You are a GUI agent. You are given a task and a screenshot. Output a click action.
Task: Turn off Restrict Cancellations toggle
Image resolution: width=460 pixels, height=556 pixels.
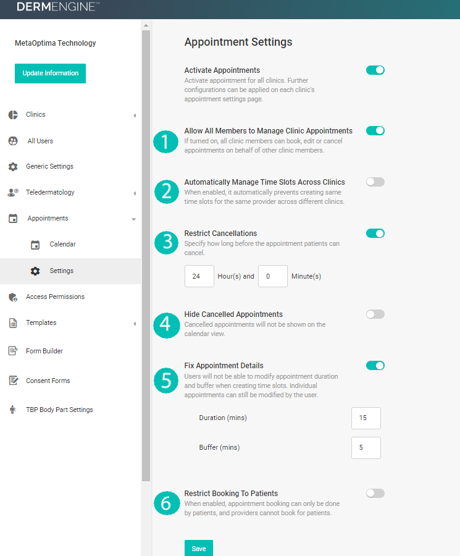pyautogui.click(x=375, y=234)
